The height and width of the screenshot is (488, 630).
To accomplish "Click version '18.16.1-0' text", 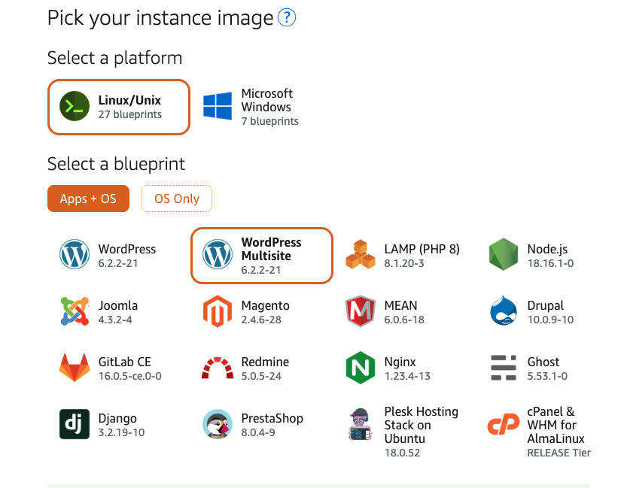I will [550, 264].
